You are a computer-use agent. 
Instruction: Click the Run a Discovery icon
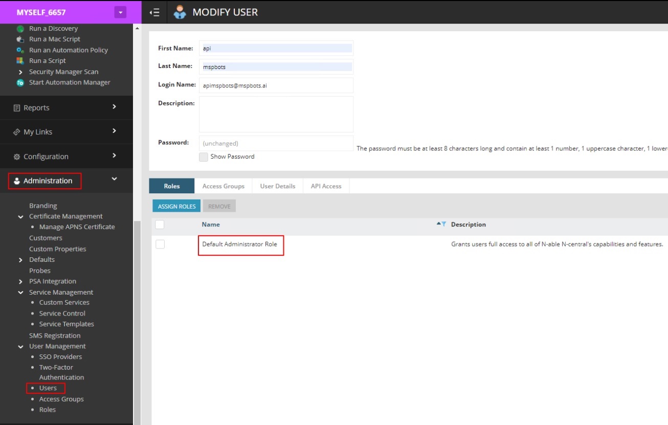click(x=20, y=29)
